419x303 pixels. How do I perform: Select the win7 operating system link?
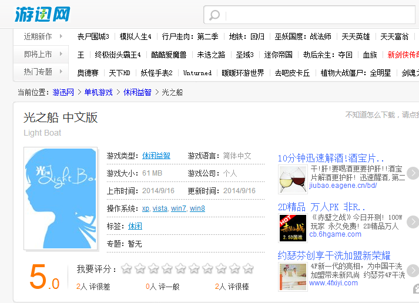[x=178, y=208]
